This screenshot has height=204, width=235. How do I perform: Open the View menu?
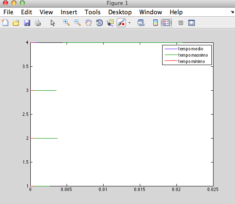tap(46, 12)
